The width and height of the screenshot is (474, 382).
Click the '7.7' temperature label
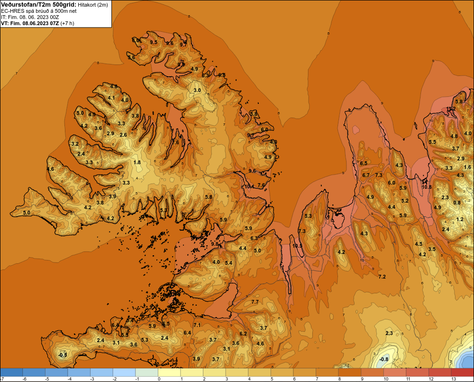[255, 302]
